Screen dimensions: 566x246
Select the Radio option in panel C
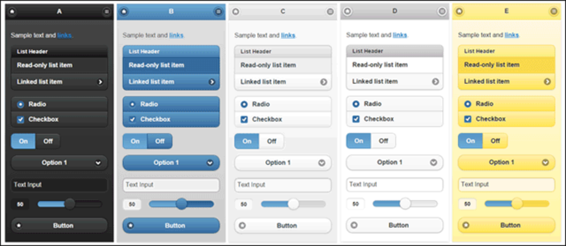tap(244, 104)
